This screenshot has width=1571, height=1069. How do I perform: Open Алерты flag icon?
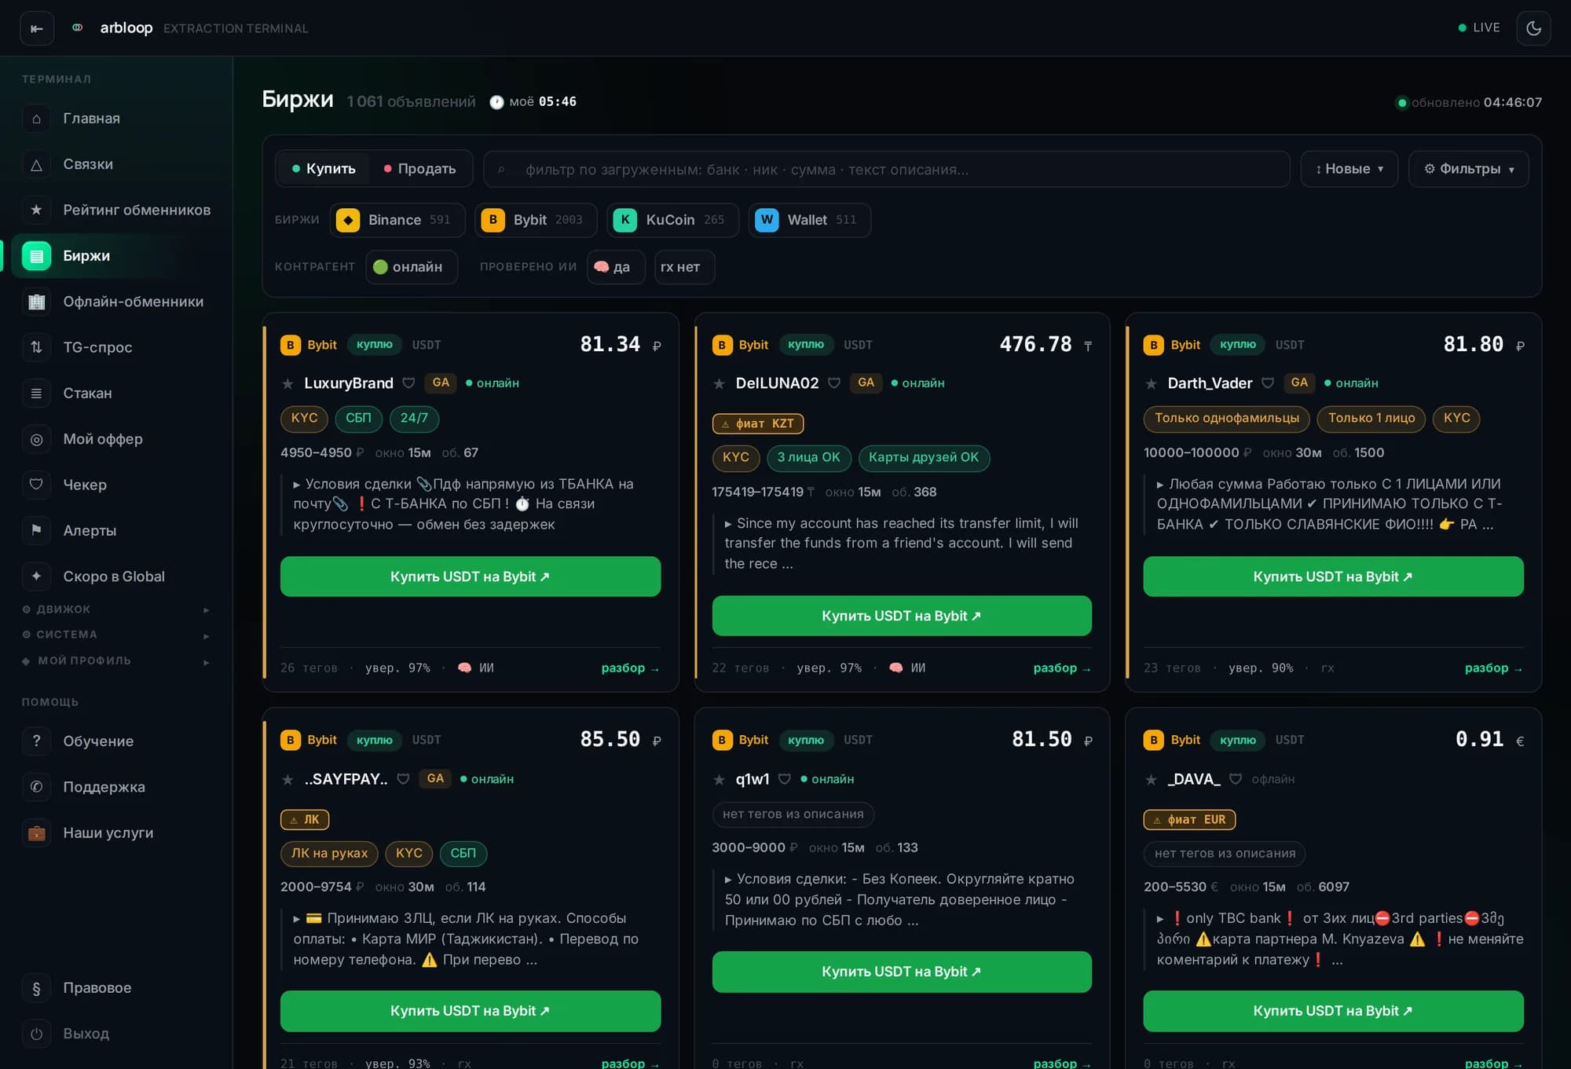(x=36, y=530)
